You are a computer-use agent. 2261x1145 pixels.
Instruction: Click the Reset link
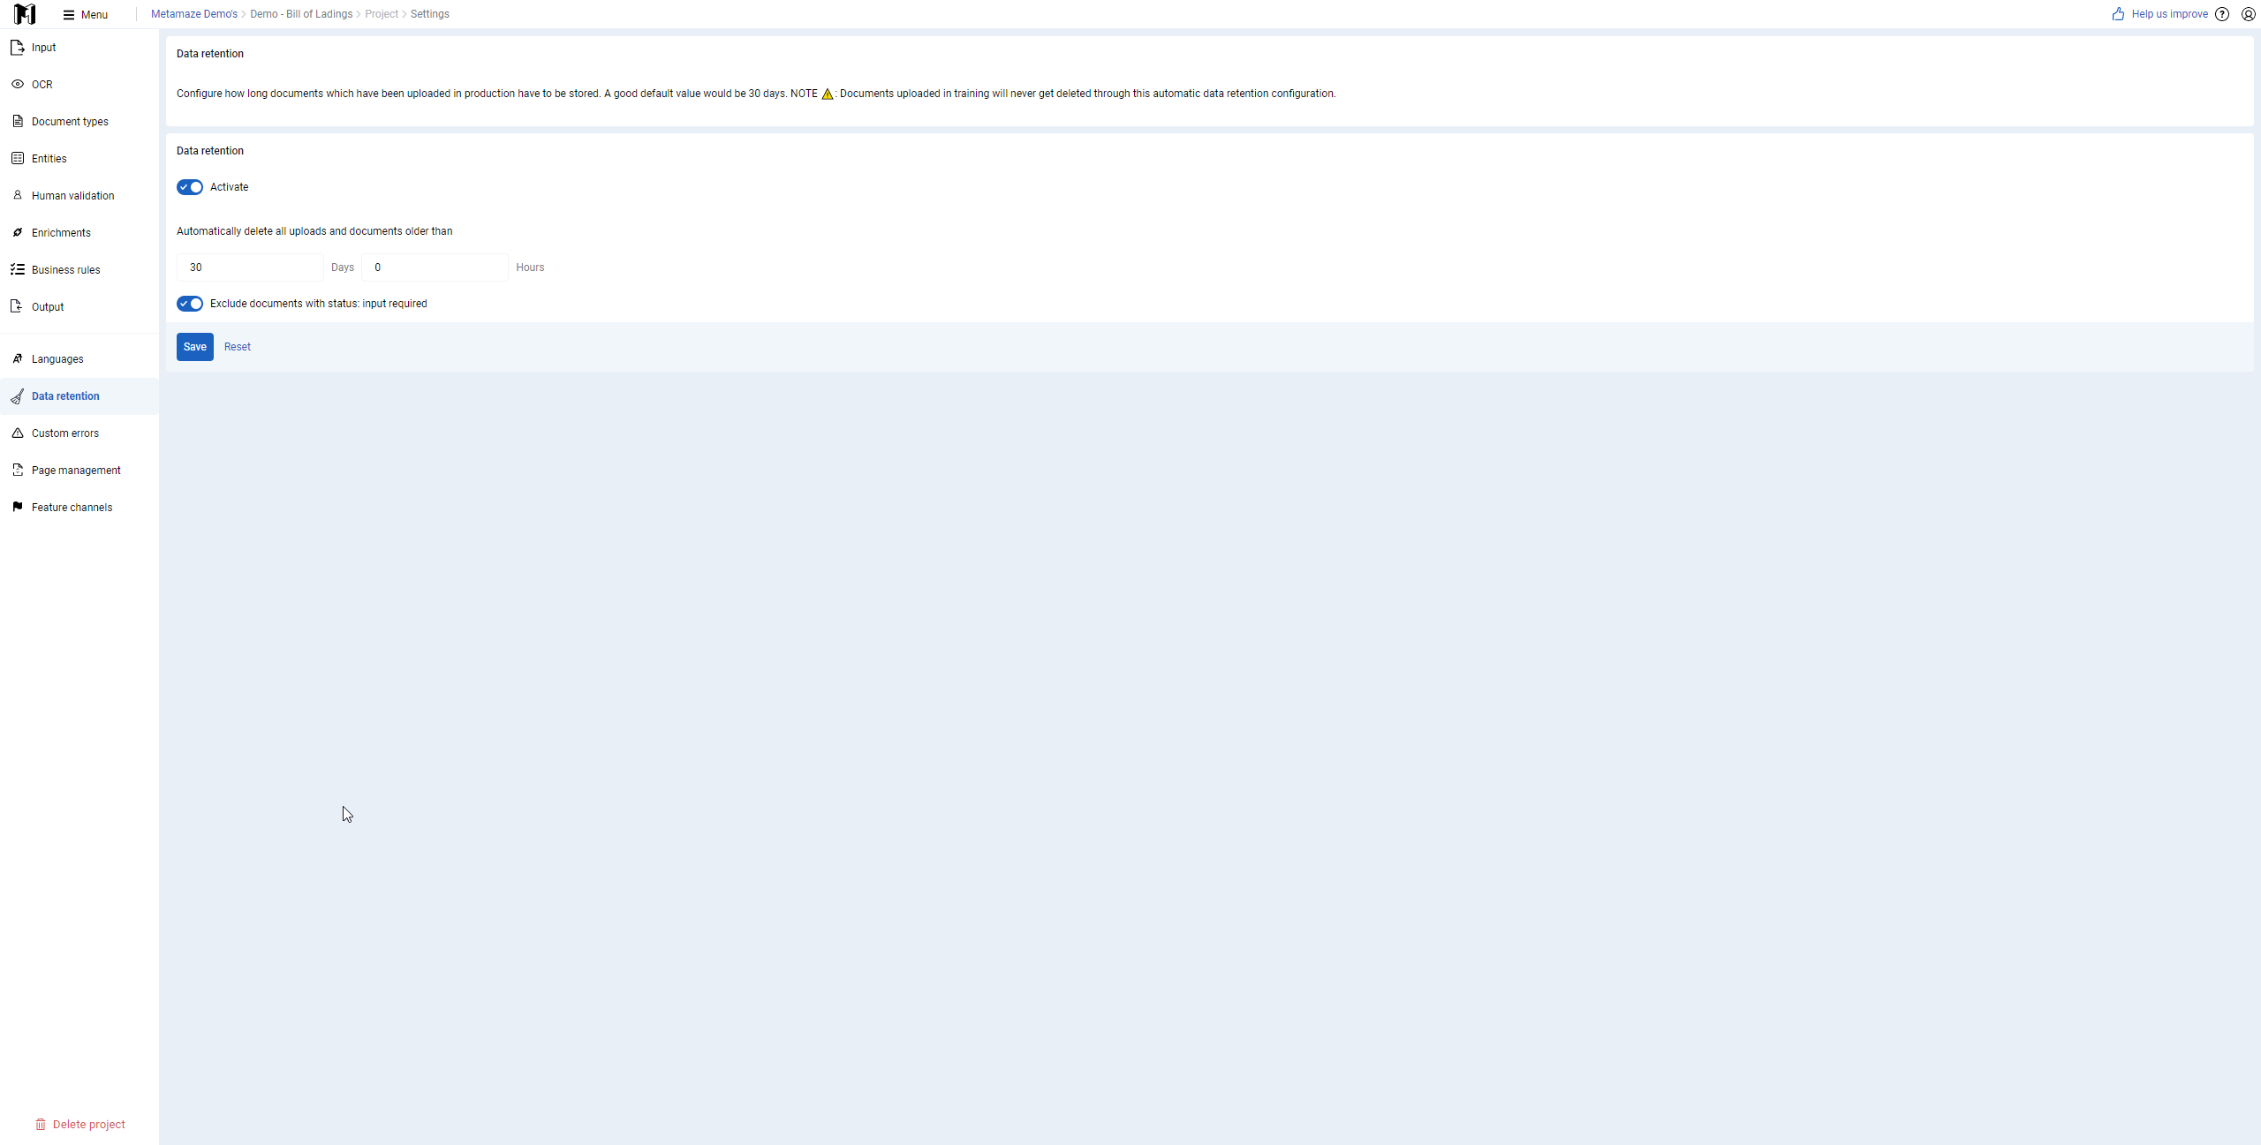[238, 347]
